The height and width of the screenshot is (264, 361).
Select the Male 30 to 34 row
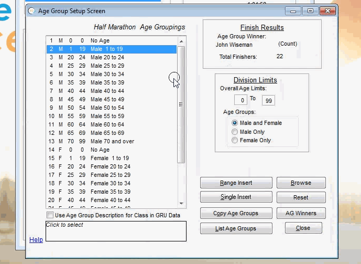[112, 74]
